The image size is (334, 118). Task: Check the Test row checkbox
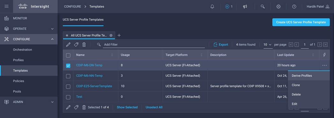[68, 97]
